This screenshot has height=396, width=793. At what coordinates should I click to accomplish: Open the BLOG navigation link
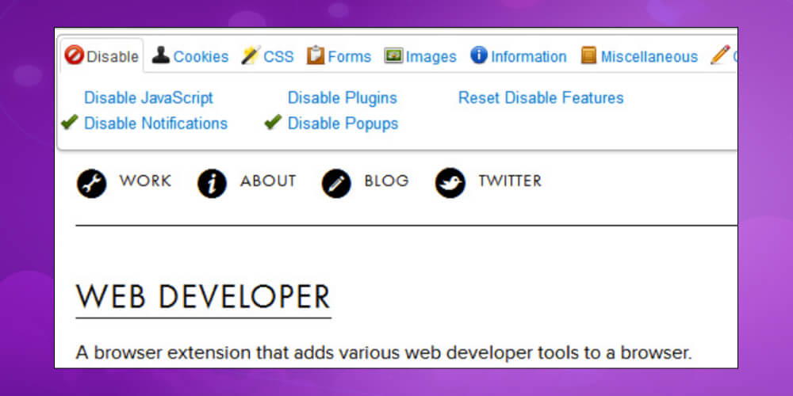coord(386,181)
